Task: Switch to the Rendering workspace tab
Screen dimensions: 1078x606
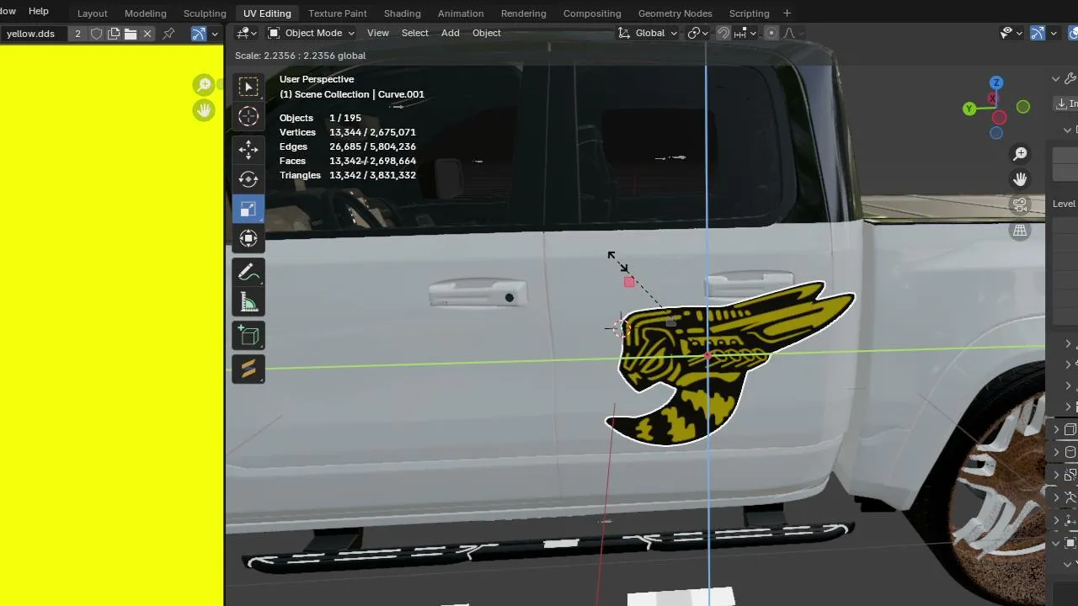Action: [x=524, y=13]
